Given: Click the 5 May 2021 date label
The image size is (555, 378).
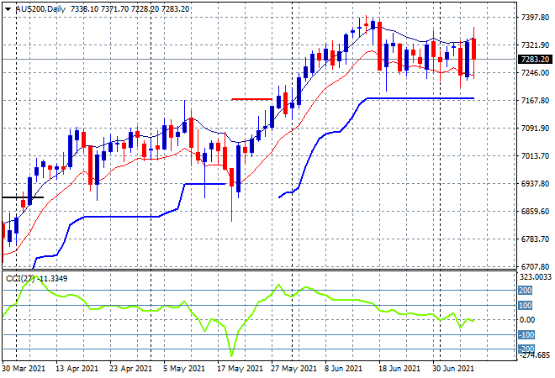Looking at the screenshot, I should (184, 369).
